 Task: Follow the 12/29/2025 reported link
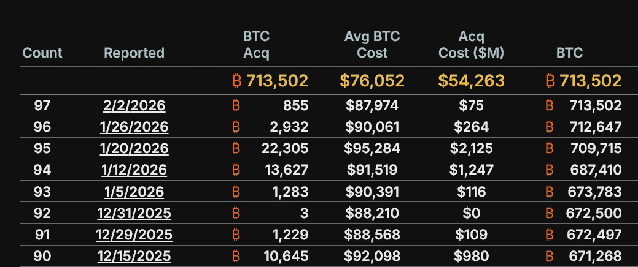pyautogui.click(x=134, y=235)
